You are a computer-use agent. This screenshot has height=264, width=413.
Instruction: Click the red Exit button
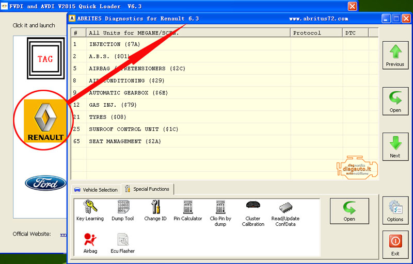click(395, 244)
